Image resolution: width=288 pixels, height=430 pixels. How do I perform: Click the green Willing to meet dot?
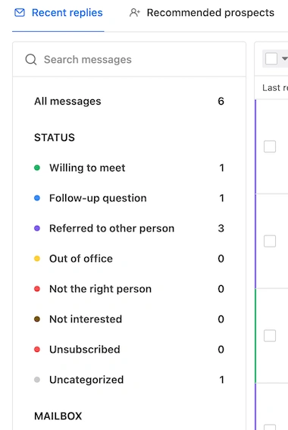[x=37, y=168]
